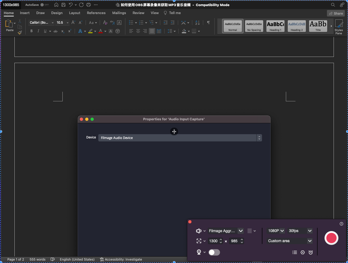Click the Format Painter brush icon
This screenshot has height=263, width=348.
coord(20,32)
